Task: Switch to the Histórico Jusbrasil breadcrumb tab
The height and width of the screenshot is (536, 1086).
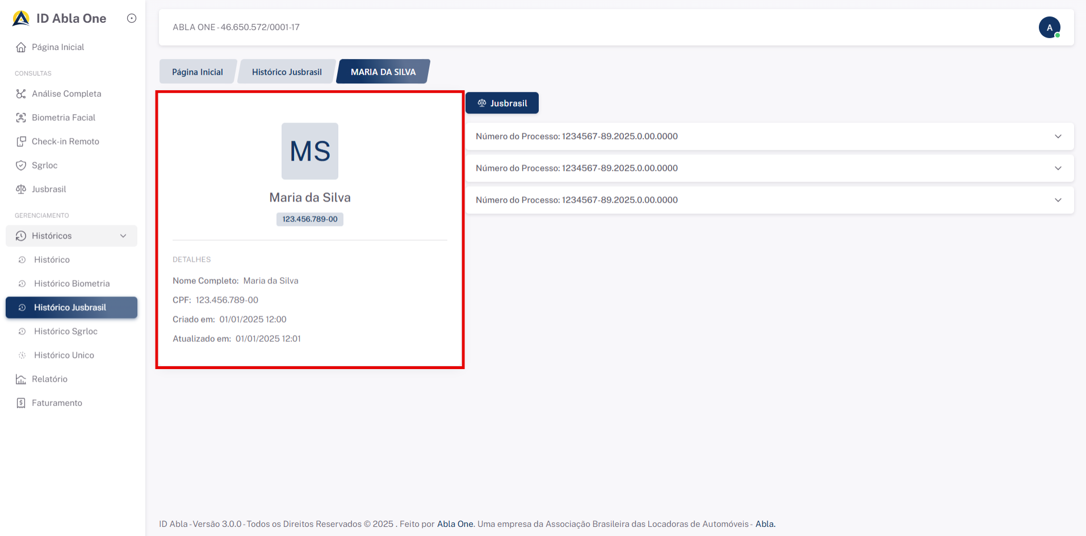Action: click(287, 72)
